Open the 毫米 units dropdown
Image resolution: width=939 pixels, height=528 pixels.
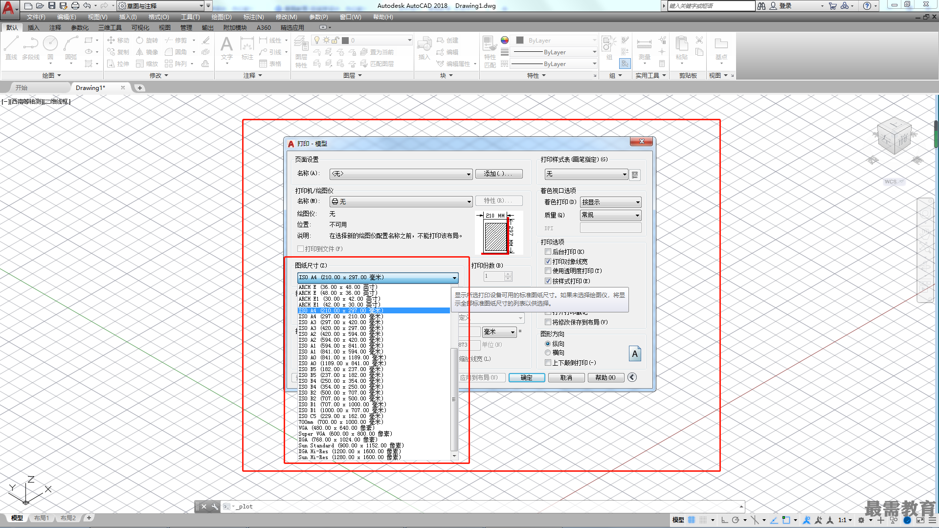(x=499, y=332)
